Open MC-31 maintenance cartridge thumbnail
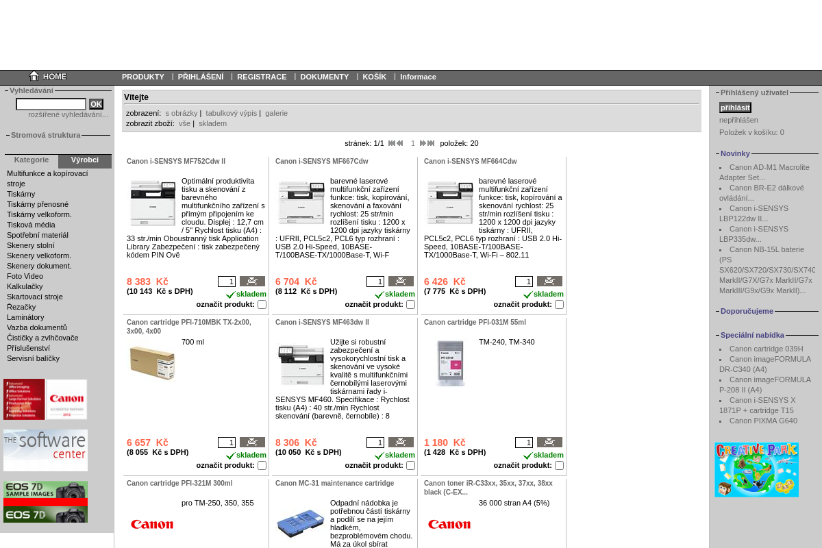The height and width of the screenshot is (548, 822). click(301, 524)
